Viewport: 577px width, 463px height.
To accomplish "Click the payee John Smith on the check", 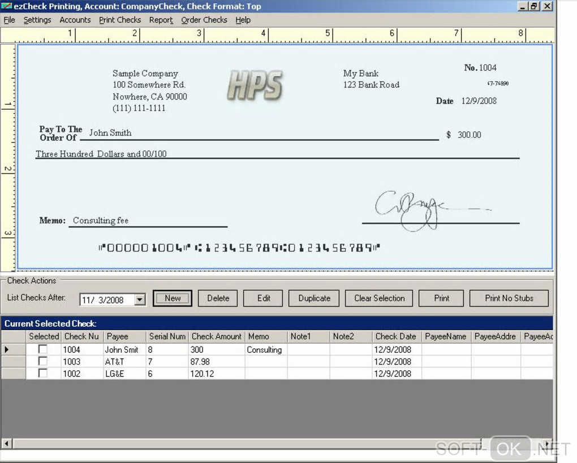I will [110, 133].
